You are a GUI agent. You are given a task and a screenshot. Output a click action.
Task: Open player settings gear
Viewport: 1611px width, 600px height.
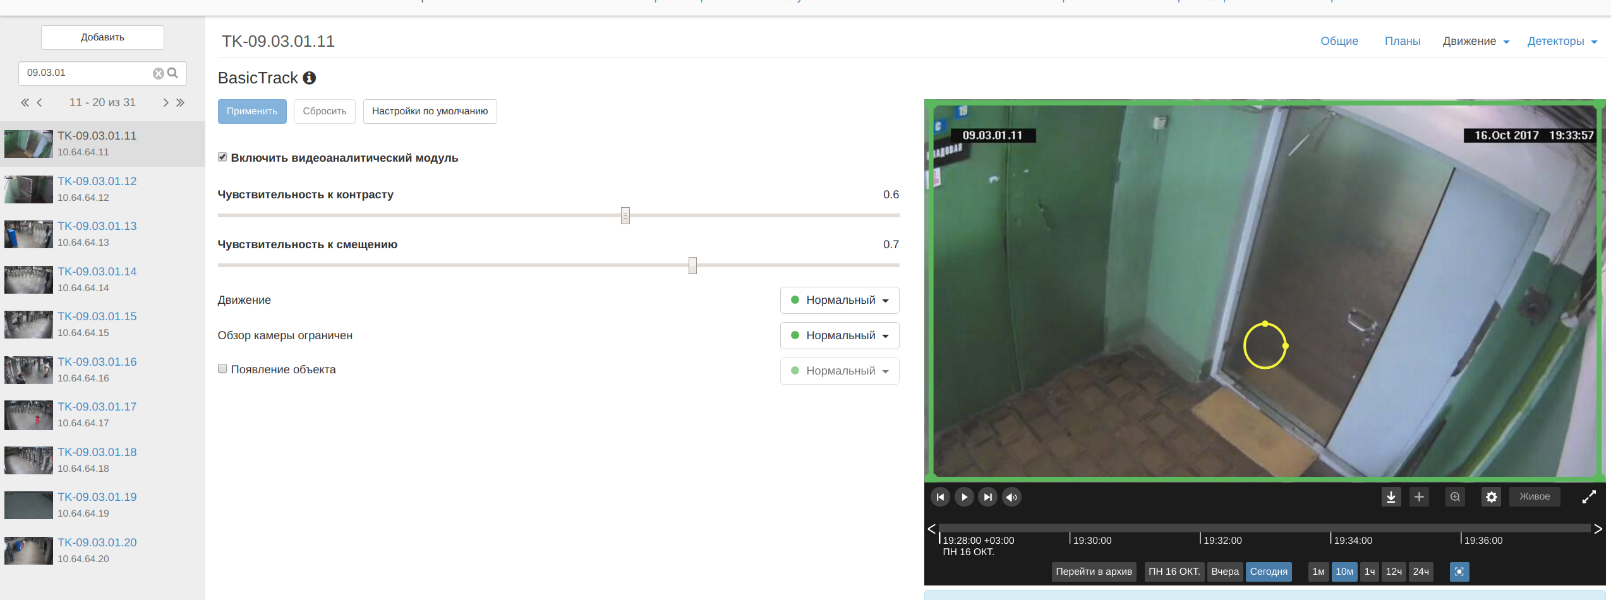(x=1491, y=497)
